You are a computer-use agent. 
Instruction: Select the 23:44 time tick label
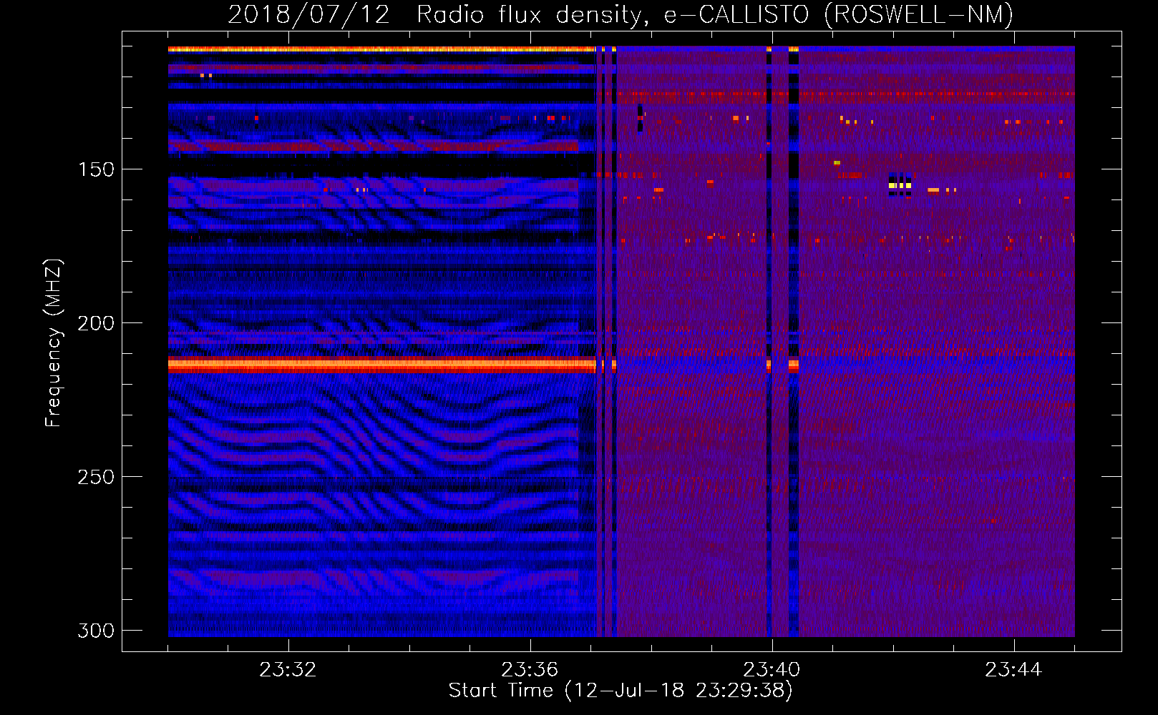click(x=1013, y=670)
